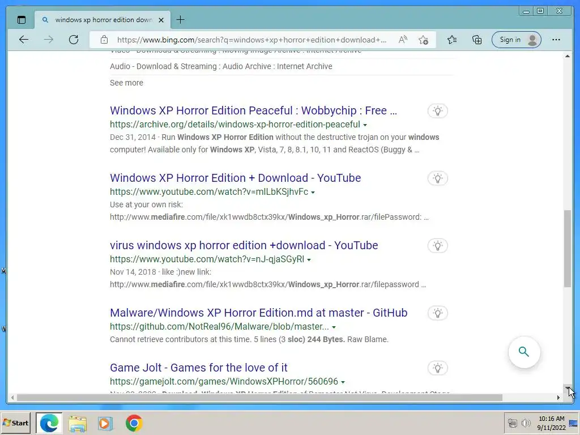Open Windows XP Horror Edition + Download YouTube
Screen dimensions: 580x435
pyautogui.click(x=235, y=177)
